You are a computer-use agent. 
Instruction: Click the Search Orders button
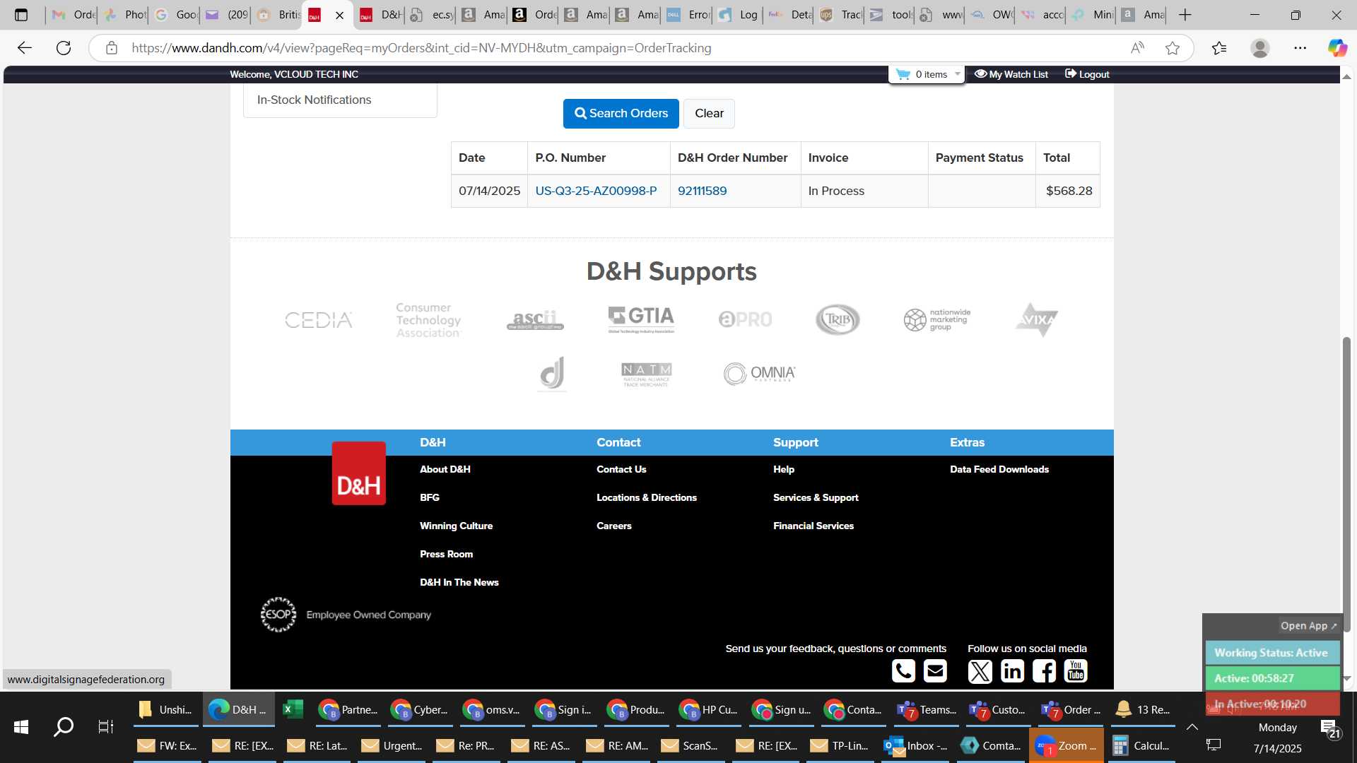621,114
